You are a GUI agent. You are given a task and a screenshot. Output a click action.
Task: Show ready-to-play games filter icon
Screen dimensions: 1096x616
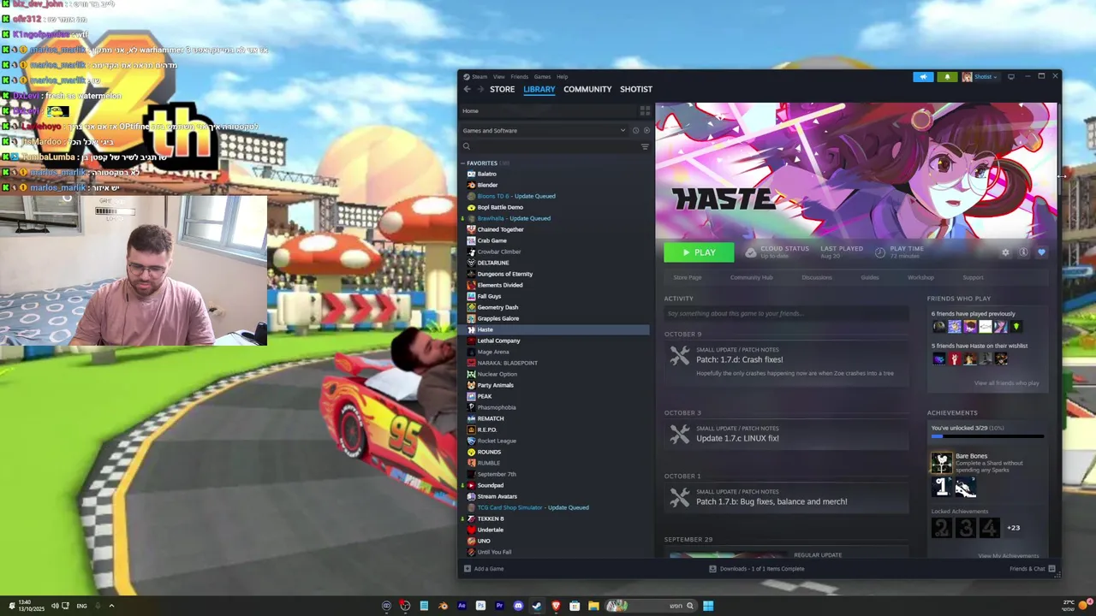(646, 131)
